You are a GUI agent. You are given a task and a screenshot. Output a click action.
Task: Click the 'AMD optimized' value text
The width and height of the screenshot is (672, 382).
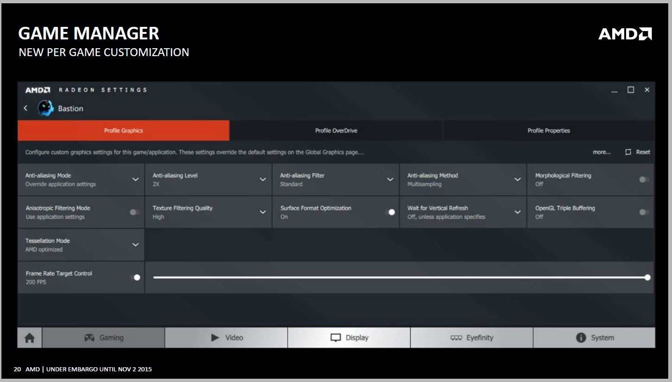pyautogui.click(x=44, y=249)
